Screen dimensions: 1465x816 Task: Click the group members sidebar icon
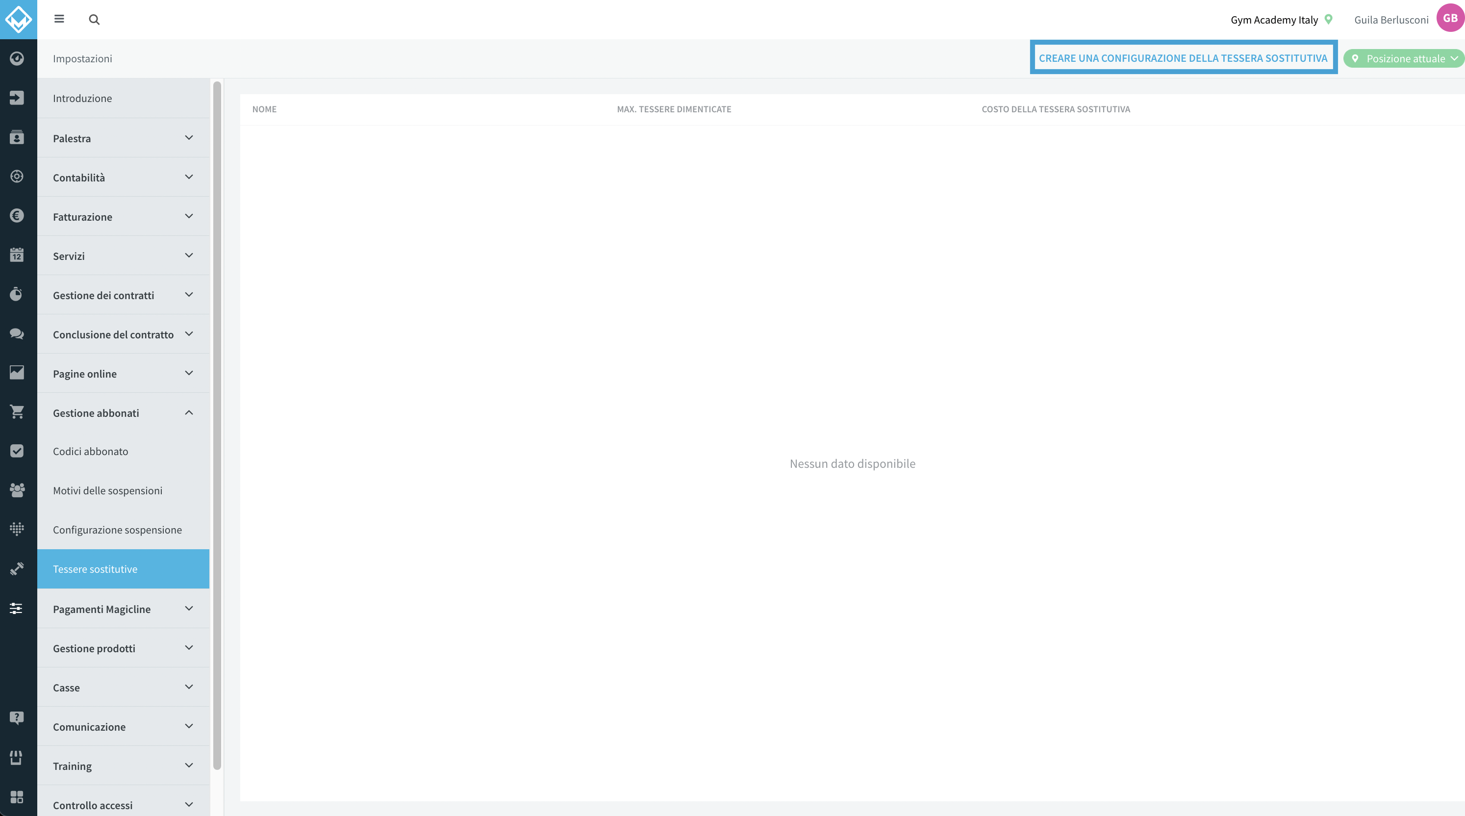(x=17, y=490)
